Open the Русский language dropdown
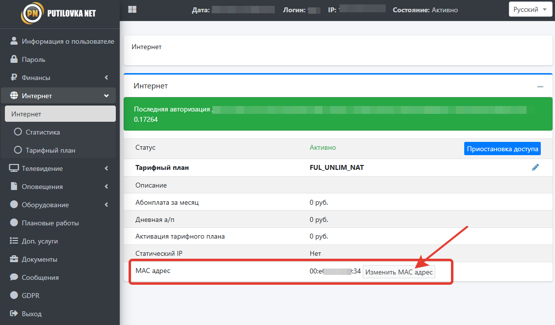This screenshot has height=325, width=555. [530, 9]
